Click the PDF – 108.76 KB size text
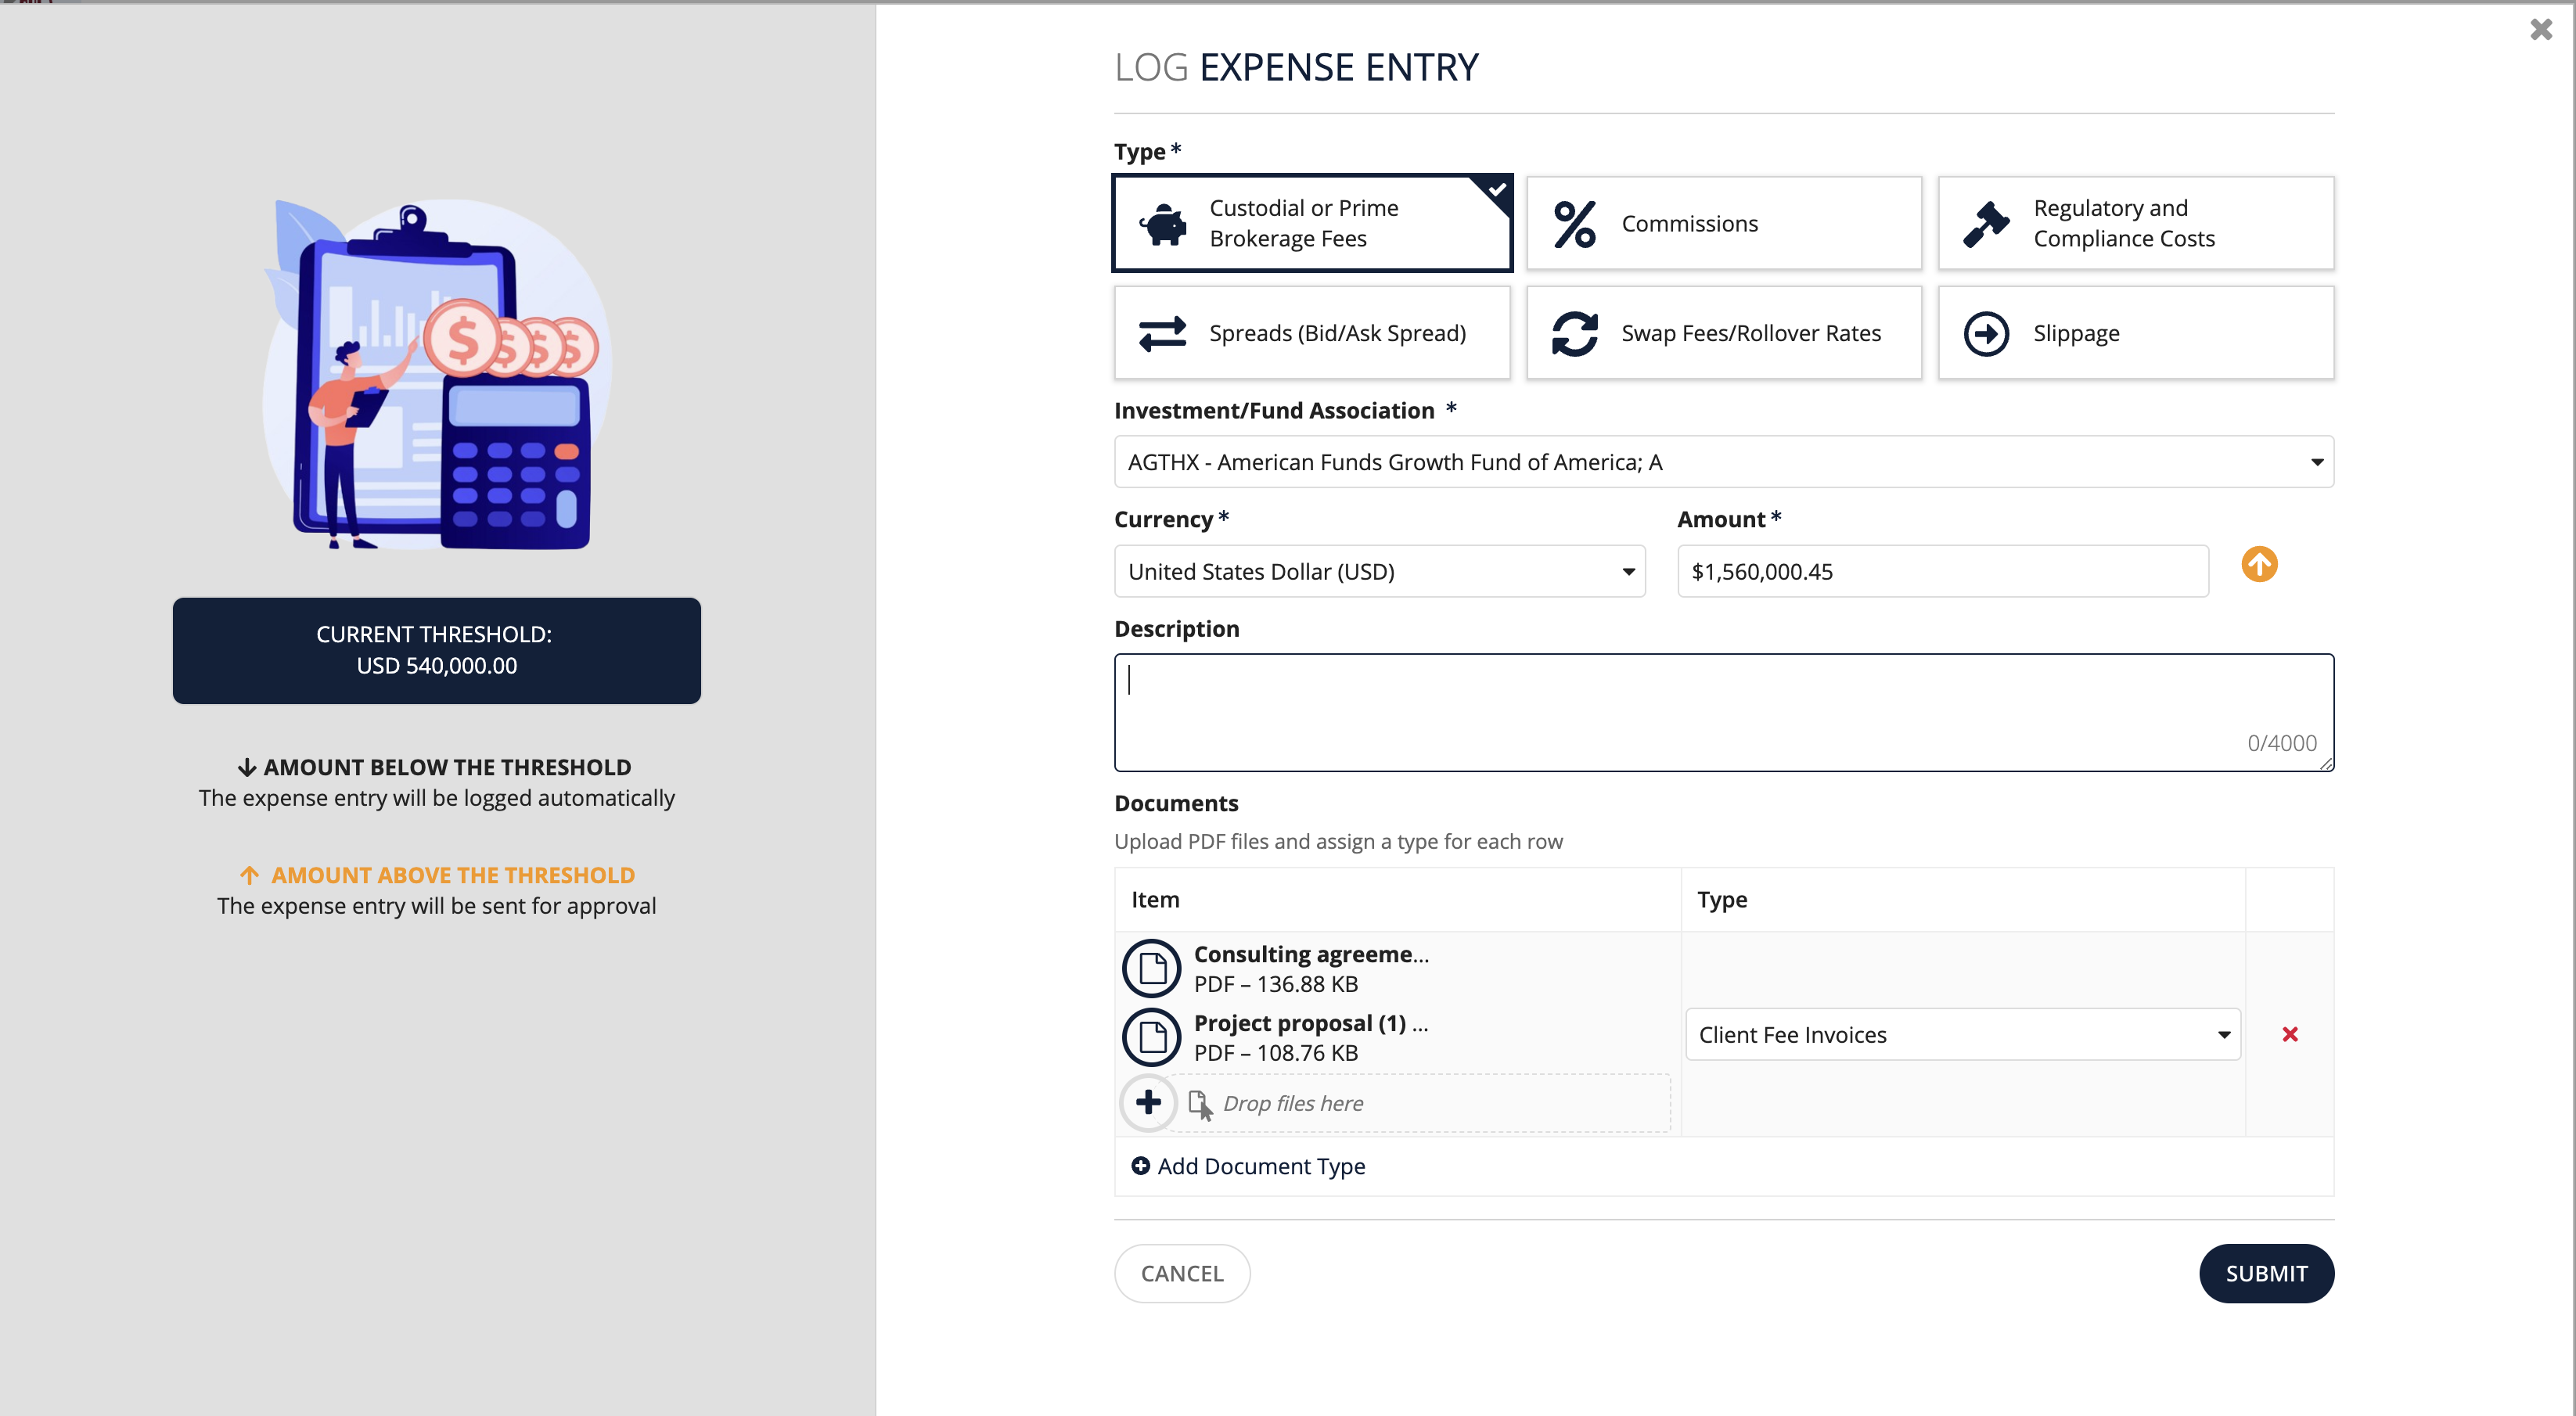The height and width of the screenshot is (1416, 2576). 1276,1053
